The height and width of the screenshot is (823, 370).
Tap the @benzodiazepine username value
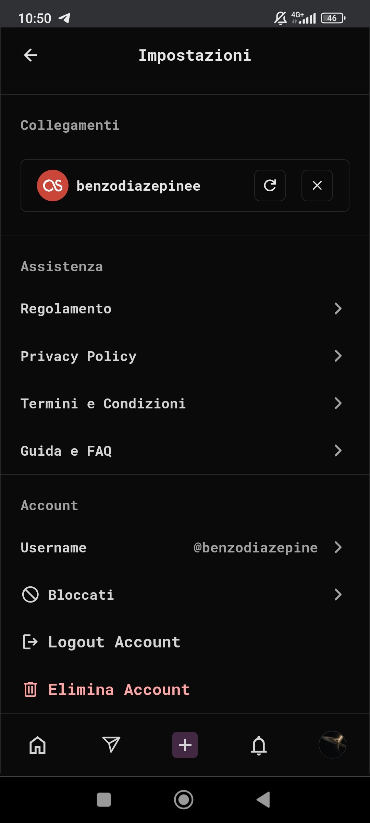click(256, 548)
